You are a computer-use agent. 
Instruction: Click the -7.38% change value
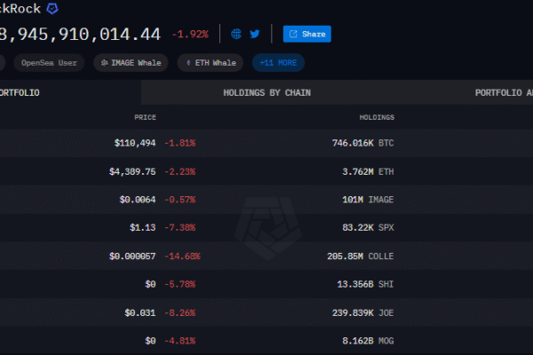pos(180,227)
